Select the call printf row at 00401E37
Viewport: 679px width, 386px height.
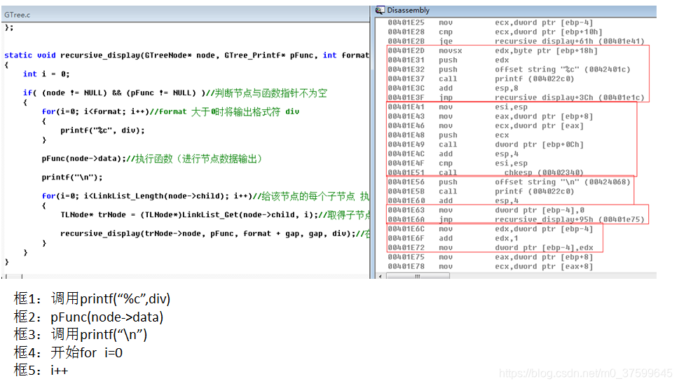tap(481, 78)
